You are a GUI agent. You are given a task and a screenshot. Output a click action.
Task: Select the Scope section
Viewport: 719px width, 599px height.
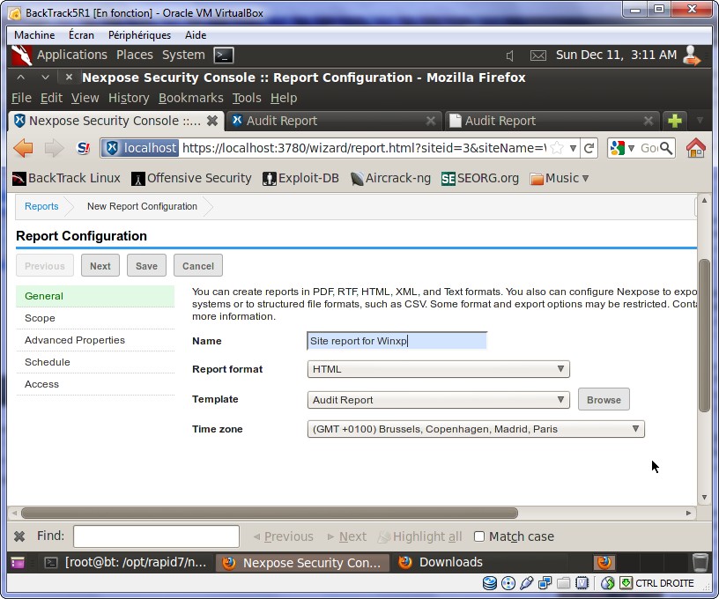(x=95, y=318)
